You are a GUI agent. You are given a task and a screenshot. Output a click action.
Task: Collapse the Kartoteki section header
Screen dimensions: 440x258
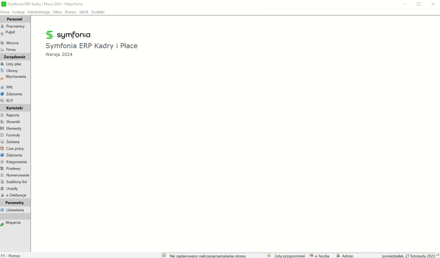[15, 108]
